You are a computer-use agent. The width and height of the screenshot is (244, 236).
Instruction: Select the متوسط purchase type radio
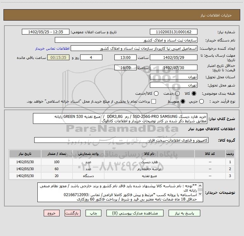(x=183, y=101)
